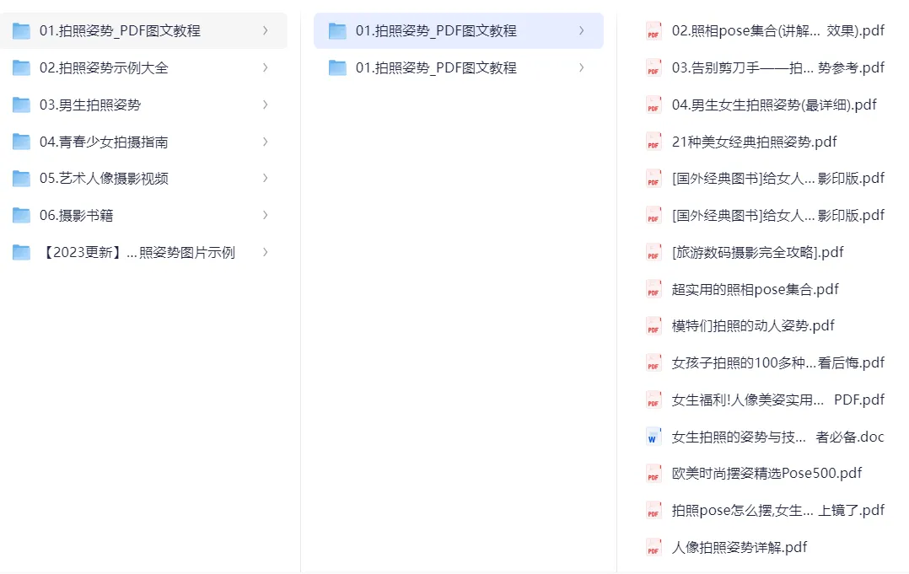Select the 女生福利!人像美姿实用 PDF file
Viewport: 909px width, 574px height.
pos(777,400)
